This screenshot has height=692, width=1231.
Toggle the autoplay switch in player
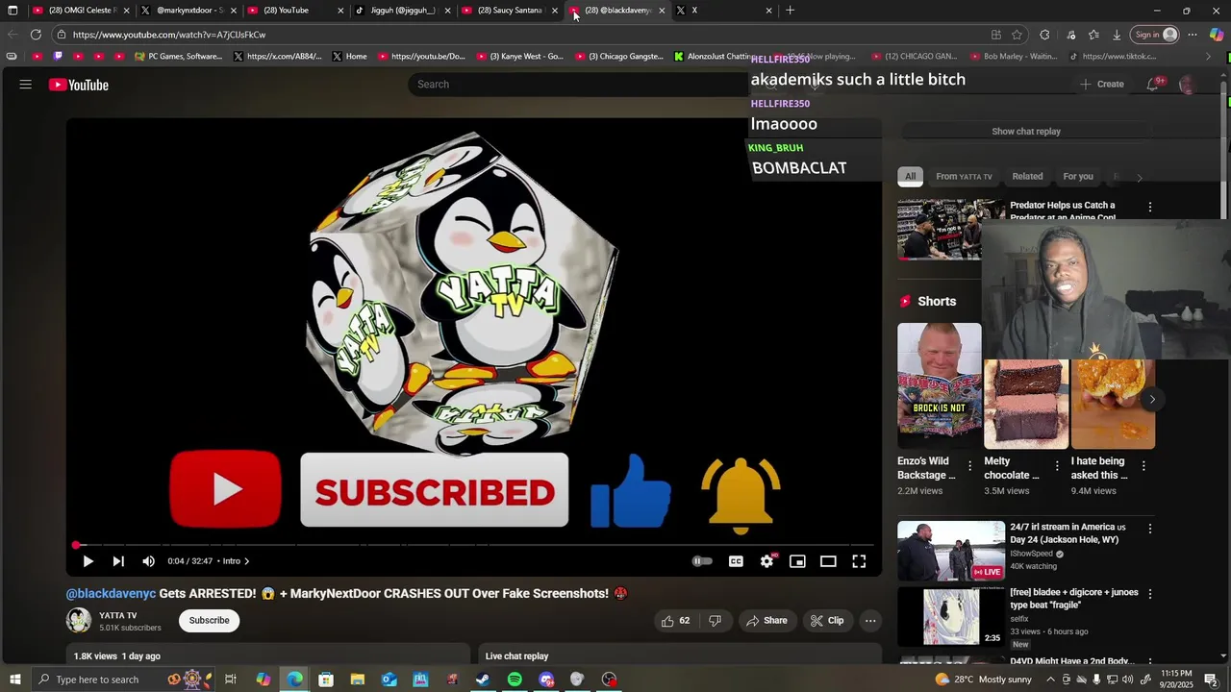(x=702, y=561)
